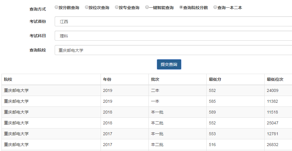Image resolution: width=292 pixels, height=151 pixels.
Task: Select the 查询院校分数 radio button
Action: pyautogui.click(x=181, y=7)
